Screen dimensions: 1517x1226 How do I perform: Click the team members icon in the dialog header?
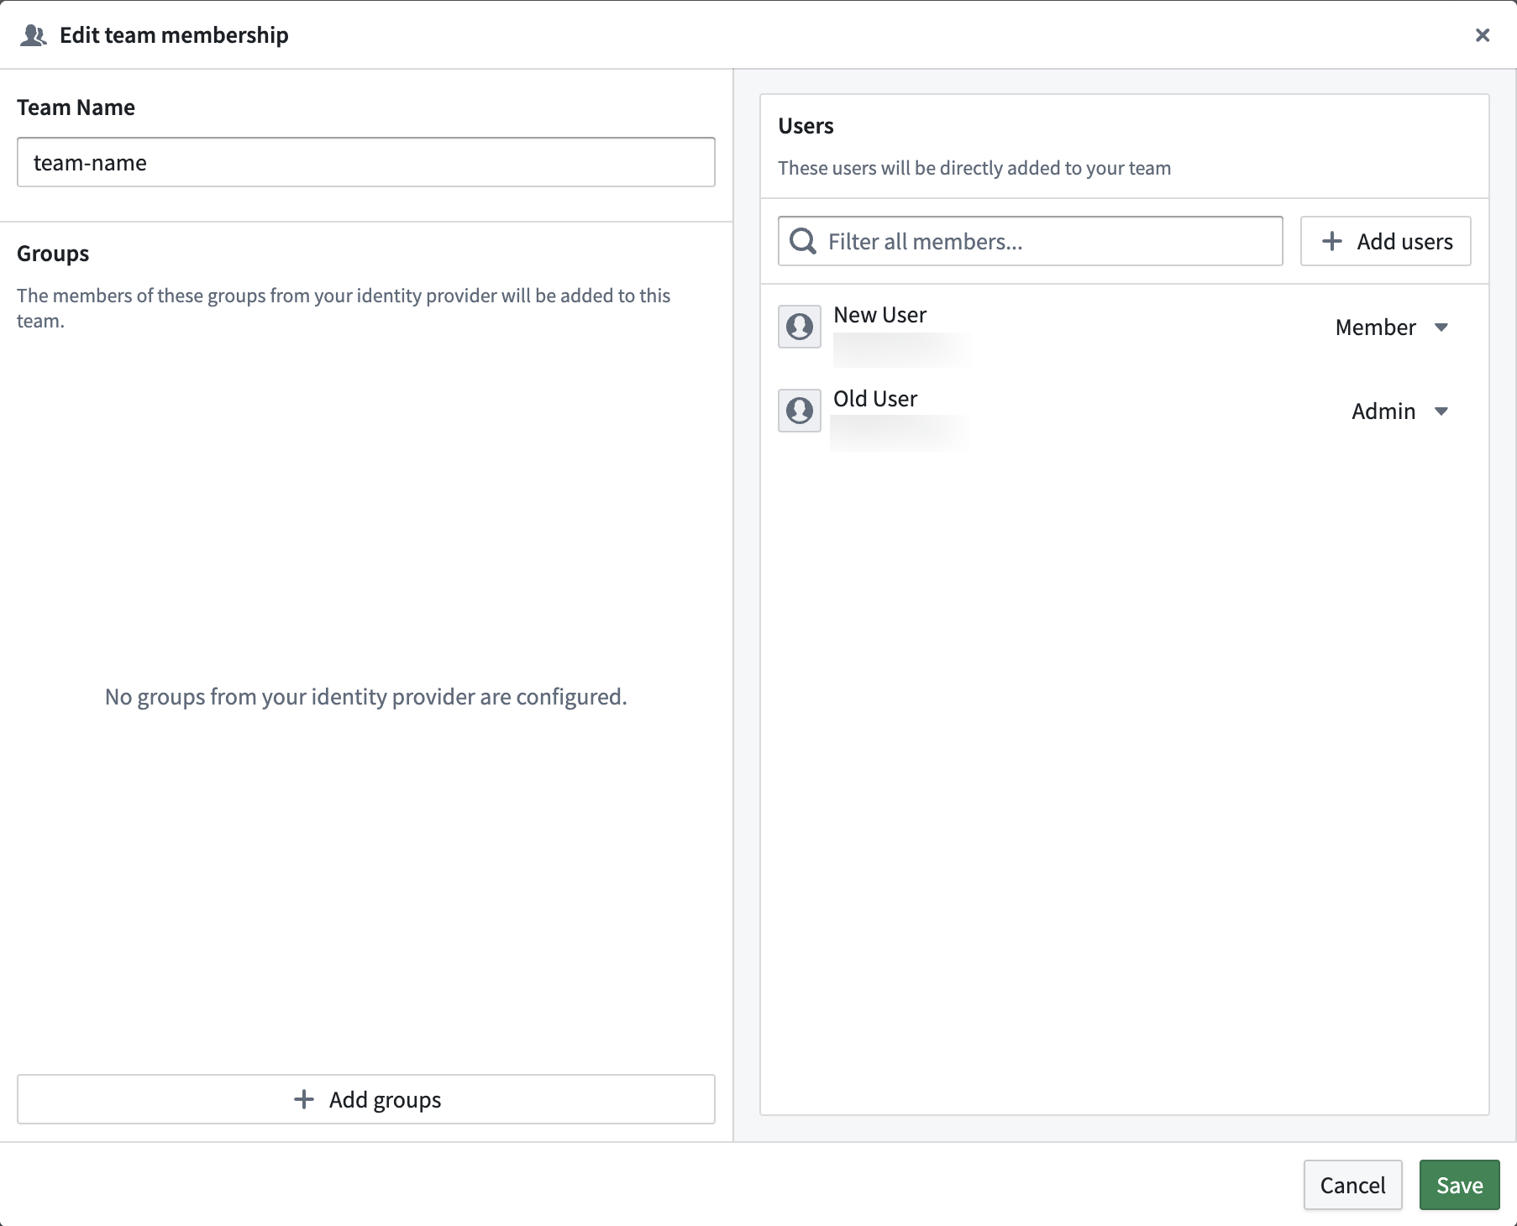click(34, 35)
